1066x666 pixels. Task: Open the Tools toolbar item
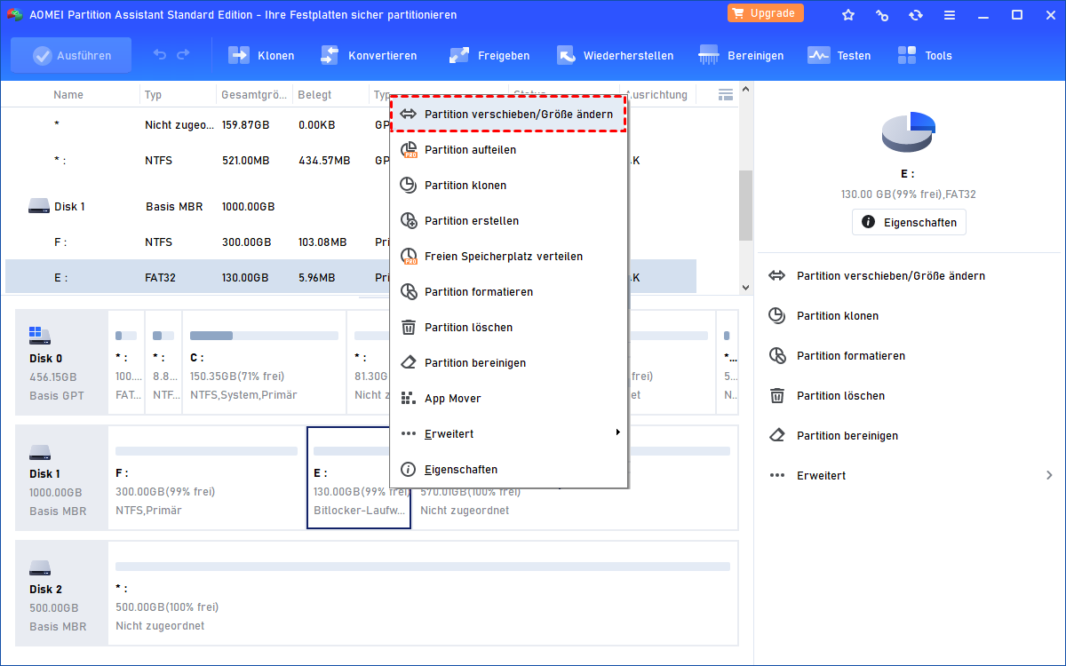tap(924, 55)
